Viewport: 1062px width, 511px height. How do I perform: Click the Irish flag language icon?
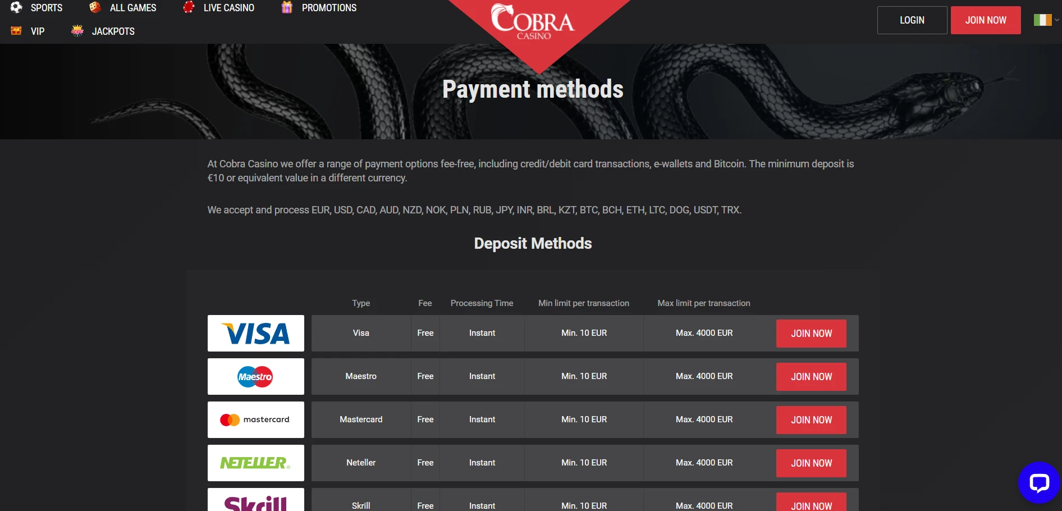[x=1042, y=20]
